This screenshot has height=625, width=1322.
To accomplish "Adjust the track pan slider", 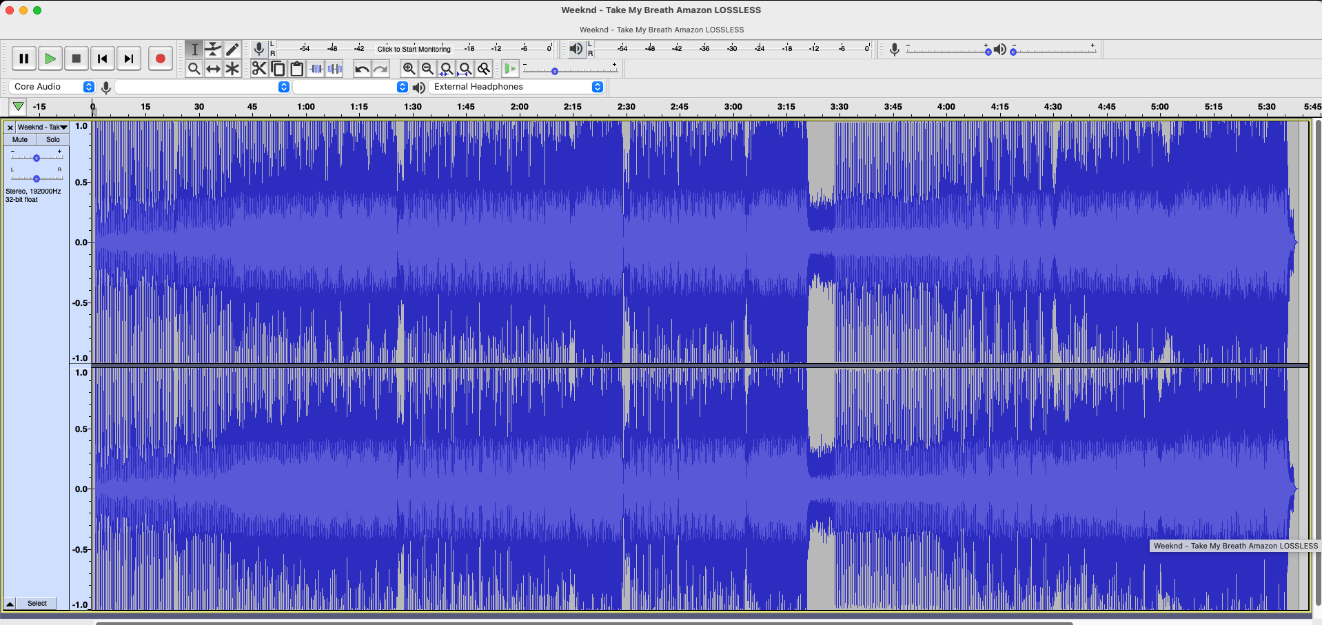I will point(37,178).
